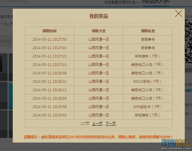
Task: Select the 领取礼包 column header
Action: 148,31
